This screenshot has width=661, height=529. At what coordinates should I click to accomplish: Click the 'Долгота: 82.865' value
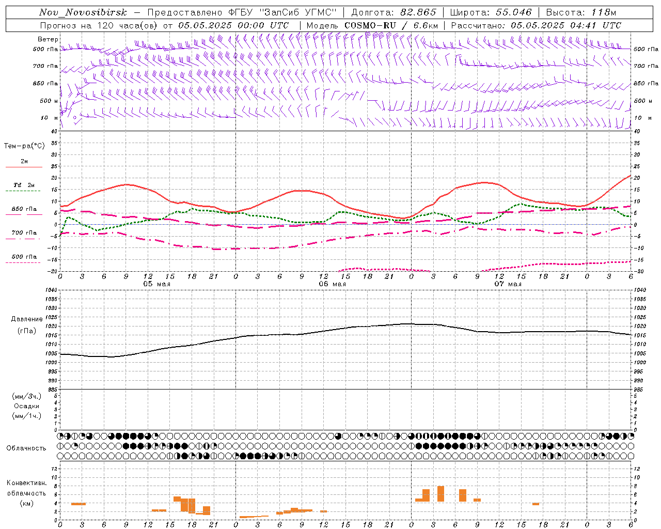coord(394,12)
